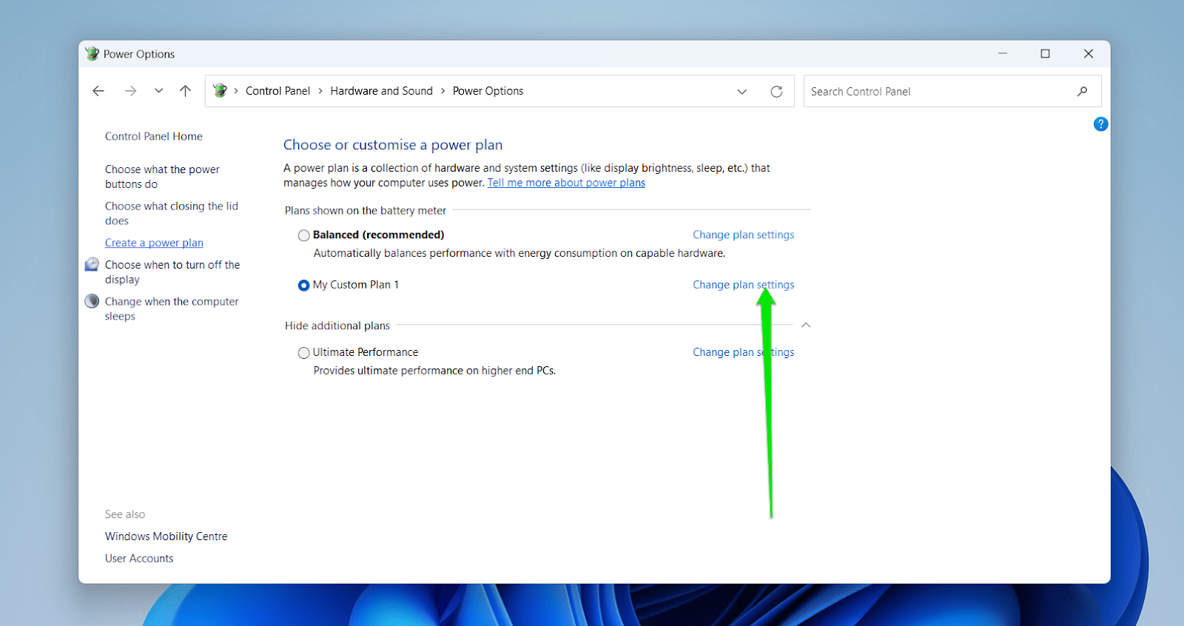Click the Forward navigation arrow

pos(130,91)
